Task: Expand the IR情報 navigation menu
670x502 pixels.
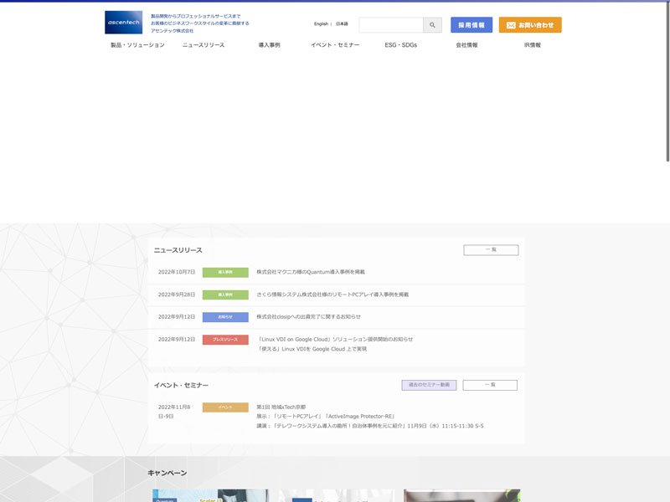Action: 533,45
